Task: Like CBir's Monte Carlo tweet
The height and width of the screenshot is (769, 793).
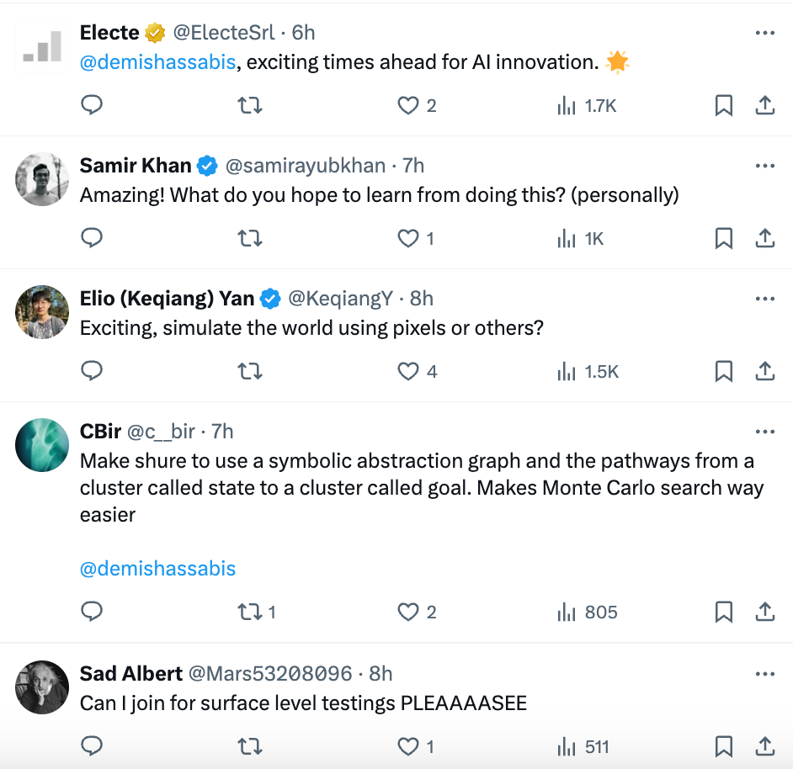Action: point(408,613)
